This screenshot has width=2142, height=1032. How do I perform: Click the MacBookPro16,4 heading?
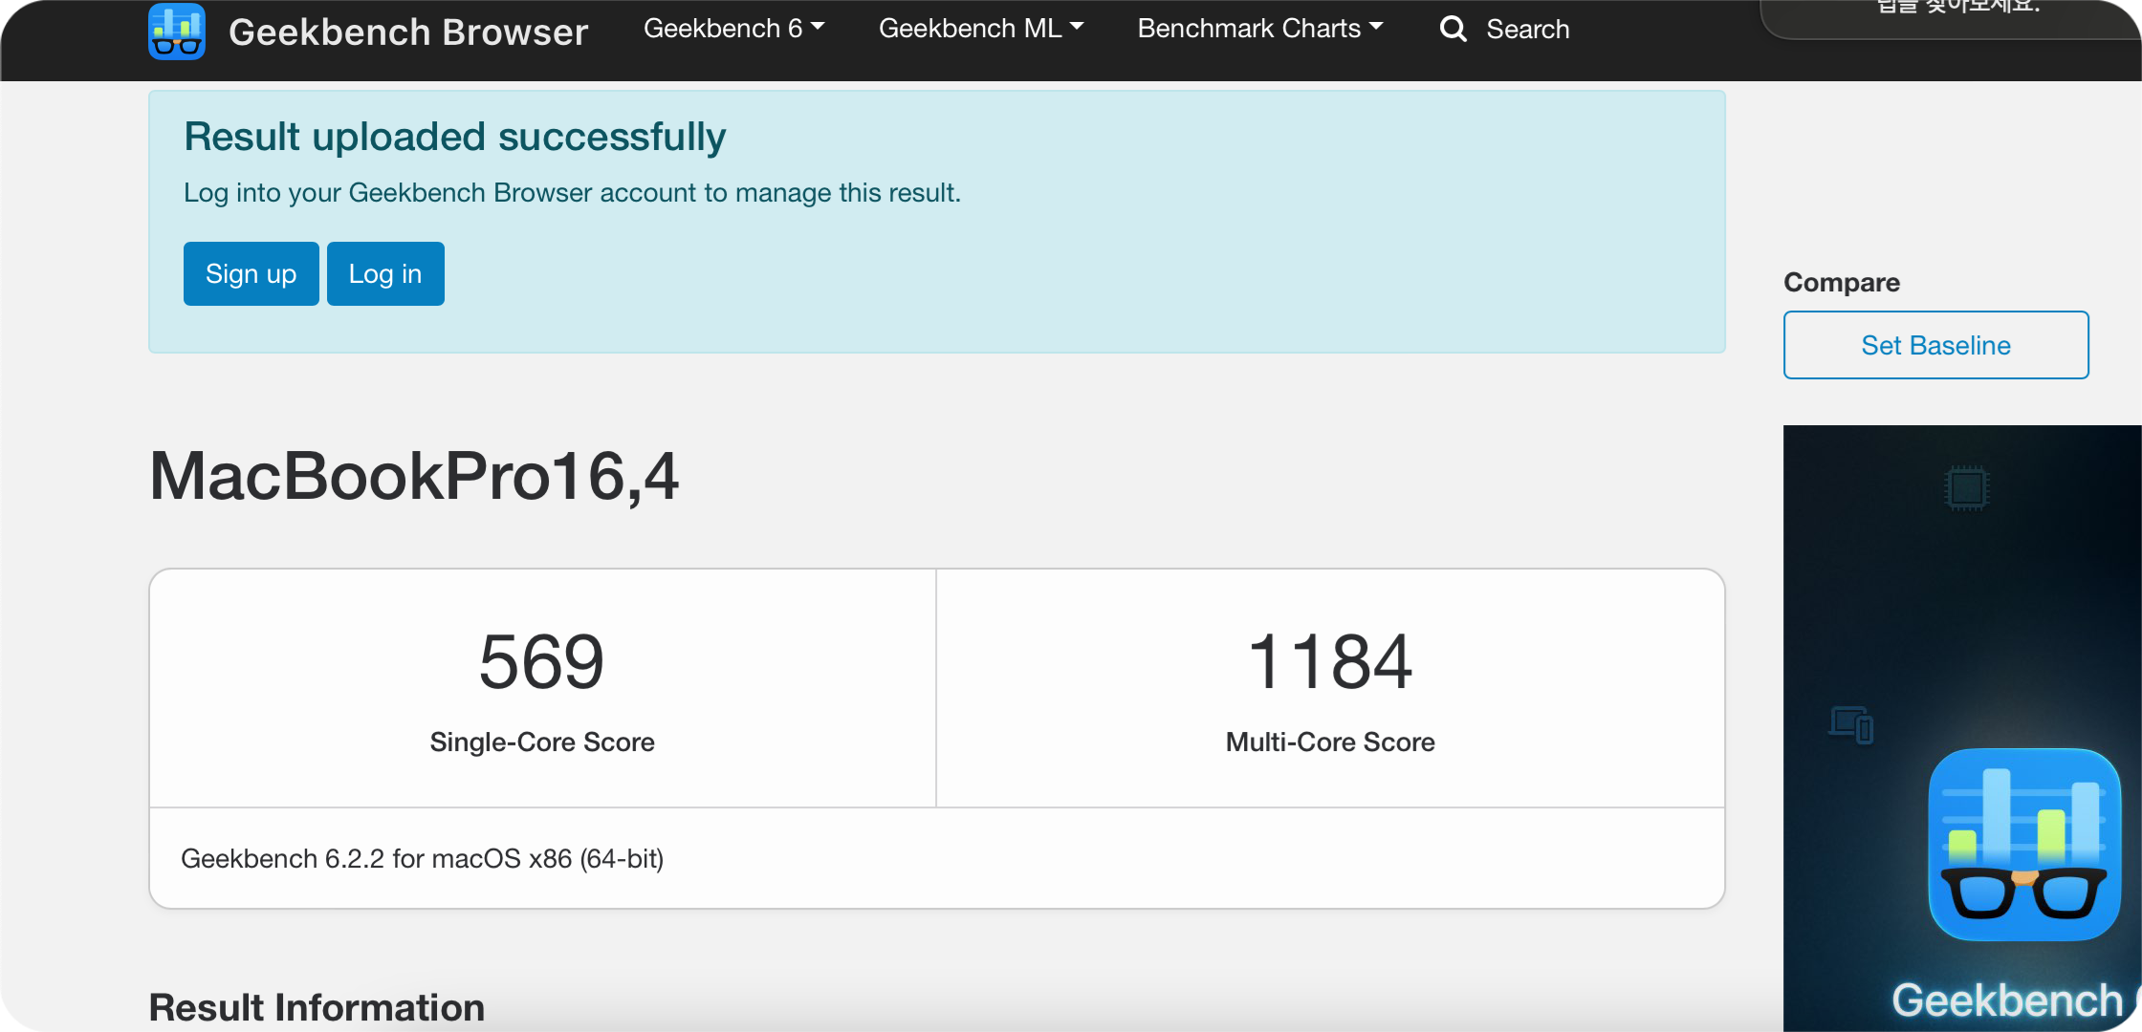[414, 476]
